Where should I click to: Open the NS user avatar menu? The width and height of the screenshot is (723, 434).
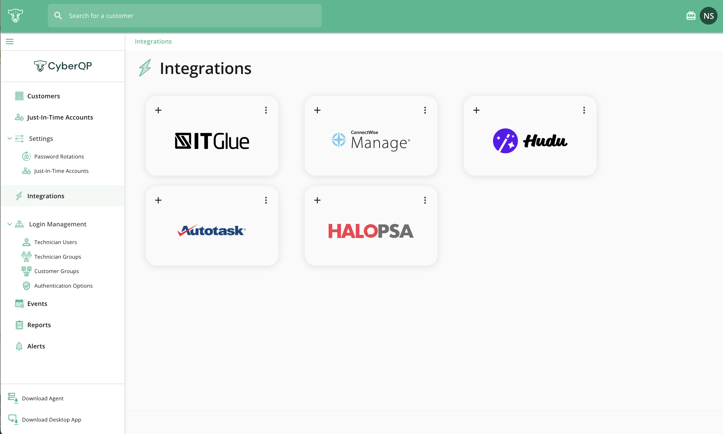[x=709, y=16]
